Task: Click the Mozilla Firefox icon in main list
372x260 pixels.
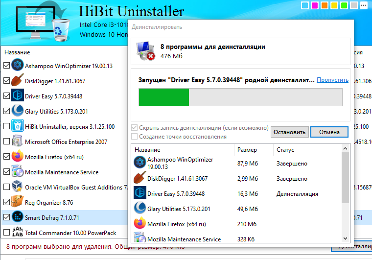Action: click(x=18, y=156)
